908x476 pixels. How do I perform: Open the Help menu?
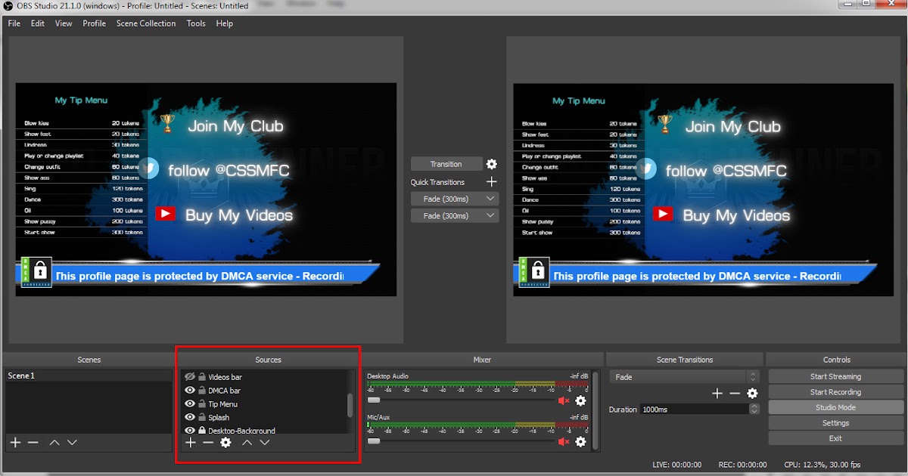[225, 23]
